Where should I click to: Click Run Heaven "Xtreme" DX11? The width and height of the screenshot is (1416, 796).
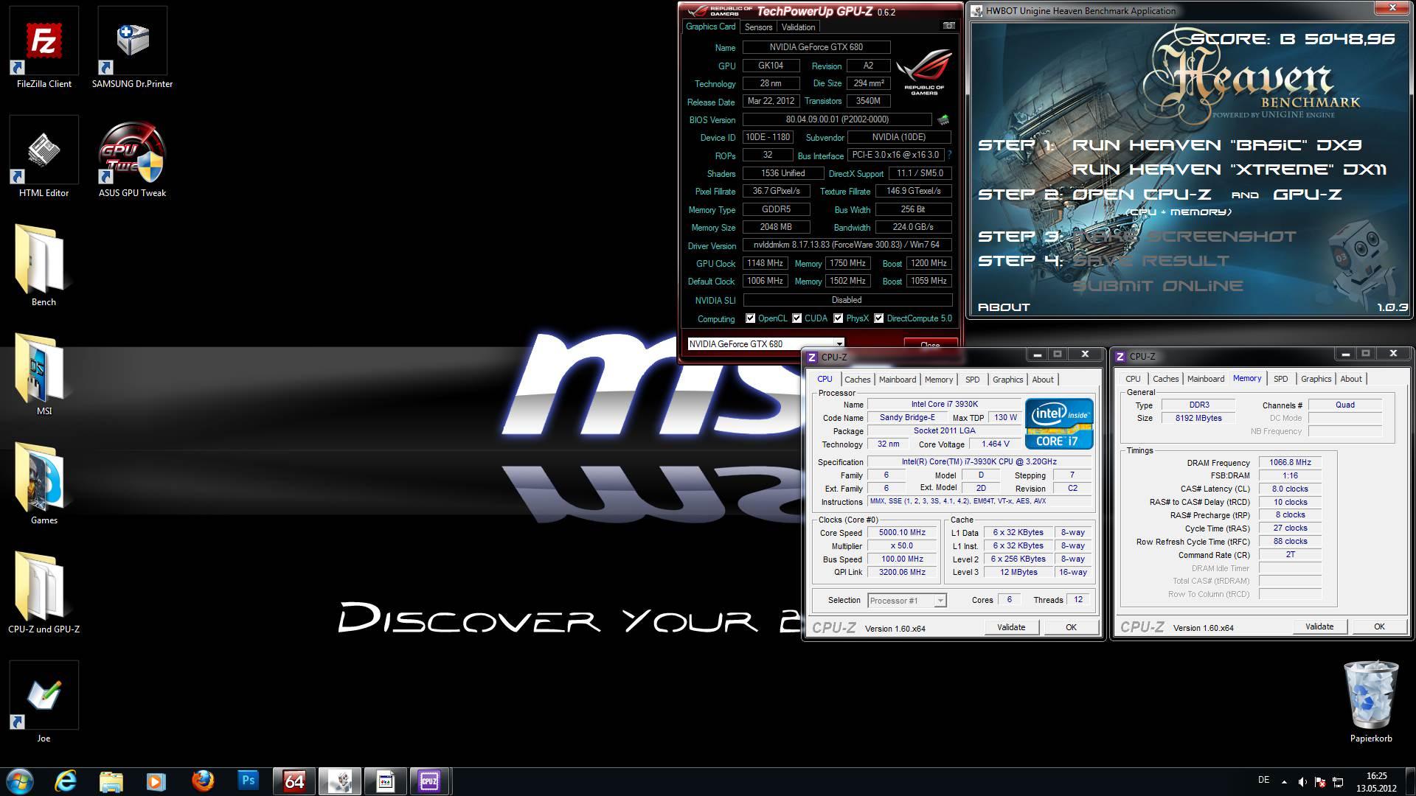click(x=1229, y=170)
